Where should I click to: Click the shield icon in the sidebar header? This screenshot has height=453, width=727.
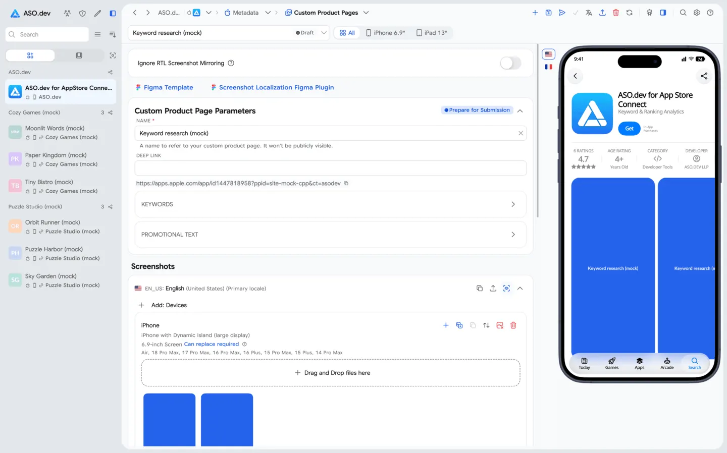click(x=82, y=13)
